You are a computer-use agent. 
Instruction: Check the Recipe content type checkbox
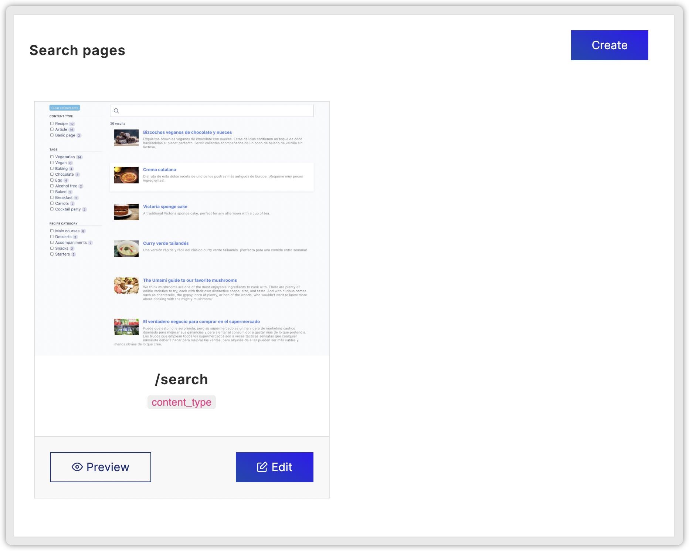click(52, 124)
